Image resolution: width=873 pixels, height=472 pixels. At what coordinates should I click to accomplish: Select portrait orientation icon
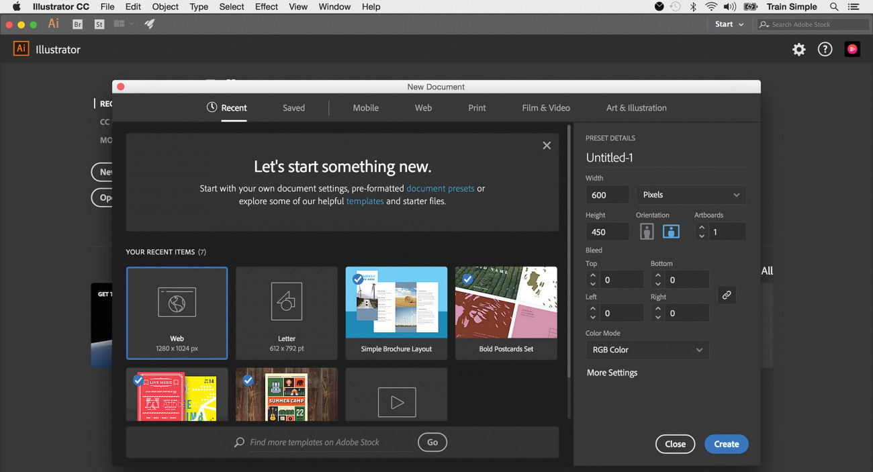click(647, 232)
